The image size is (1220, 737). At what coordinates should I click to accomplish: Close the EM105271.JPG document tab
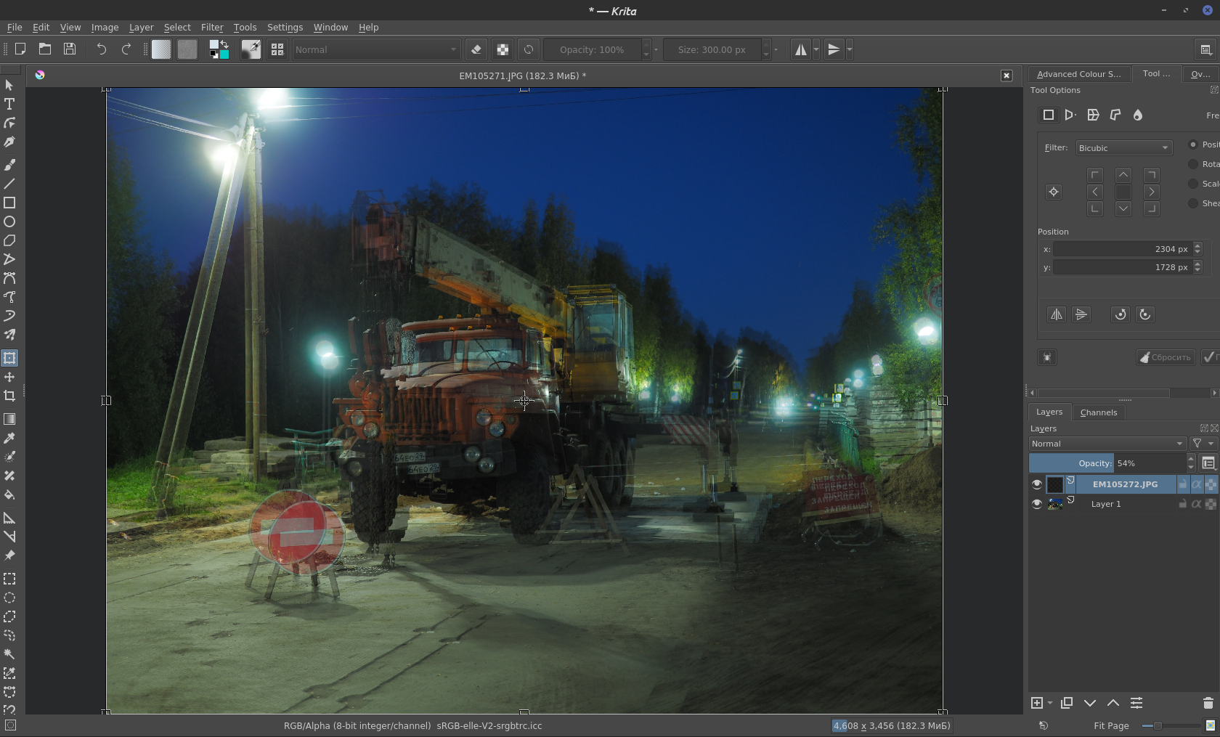coord(1006,76)
